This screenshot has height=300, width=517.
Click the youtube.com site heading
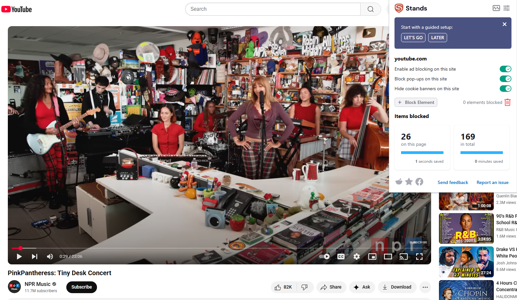(411, 59)
